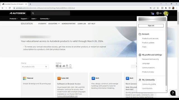
Task: Filter by Windows platform icon
Action: 57,66
